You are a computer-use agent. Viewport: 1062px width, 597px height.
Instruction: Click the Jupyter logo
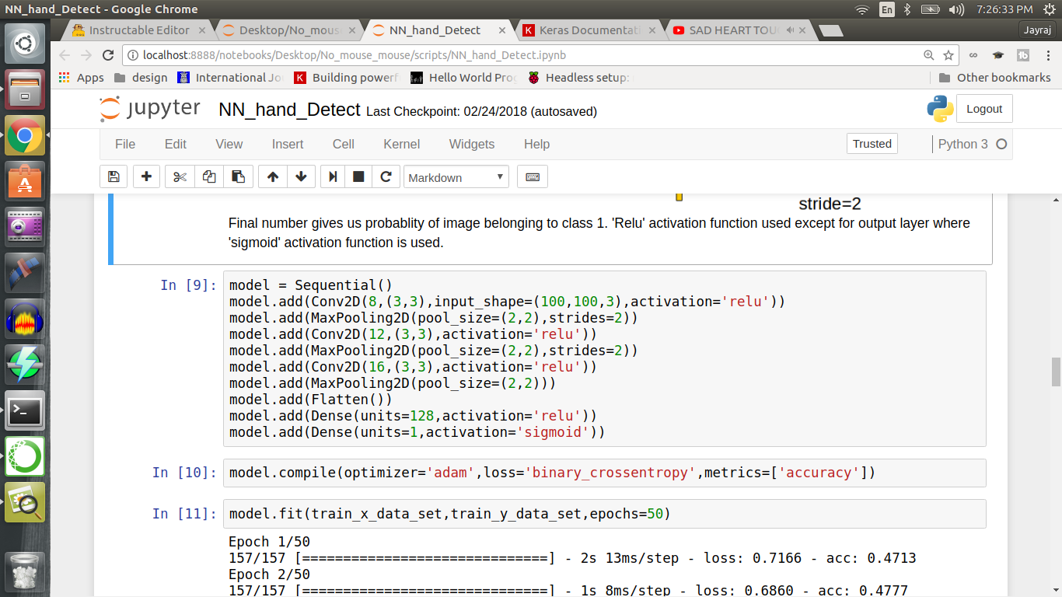pos(150,110)
